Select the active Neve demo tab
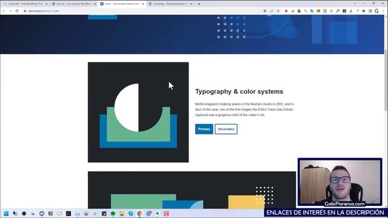Viewport: 388px width, 218px height. pos(122,4)
